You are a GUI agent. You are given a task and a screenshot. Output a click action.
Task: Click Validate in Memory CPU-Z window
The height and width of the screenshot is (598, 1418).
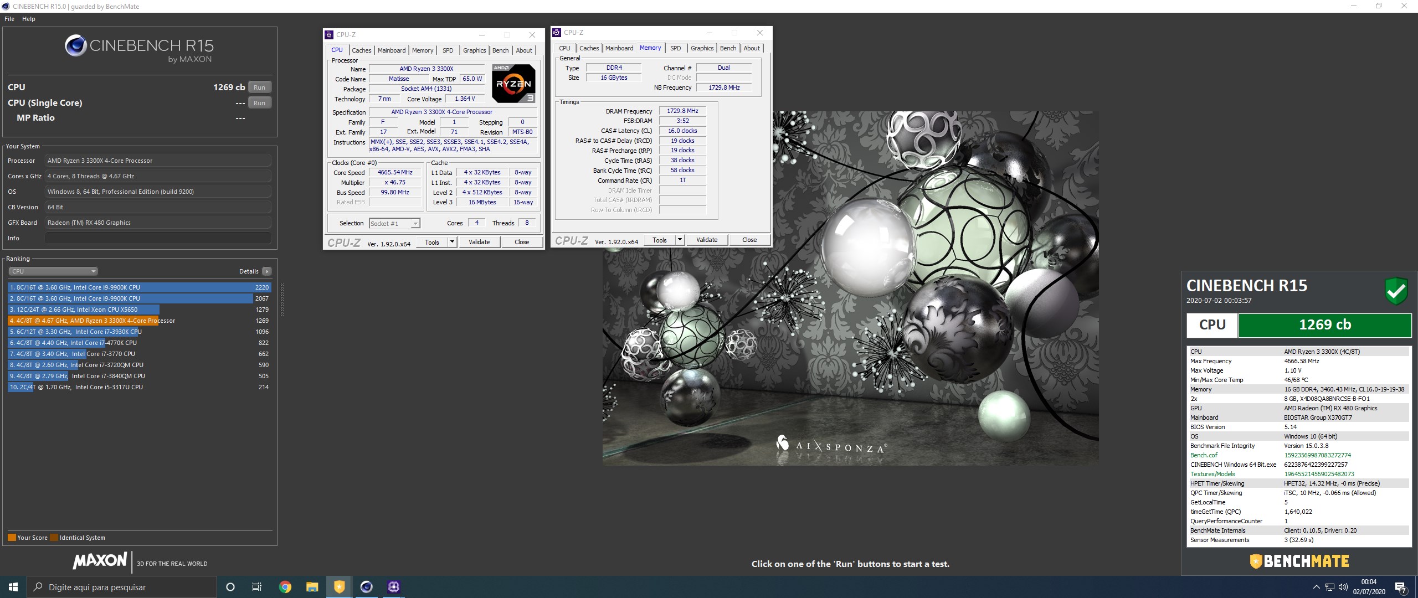tap(707, 240)
